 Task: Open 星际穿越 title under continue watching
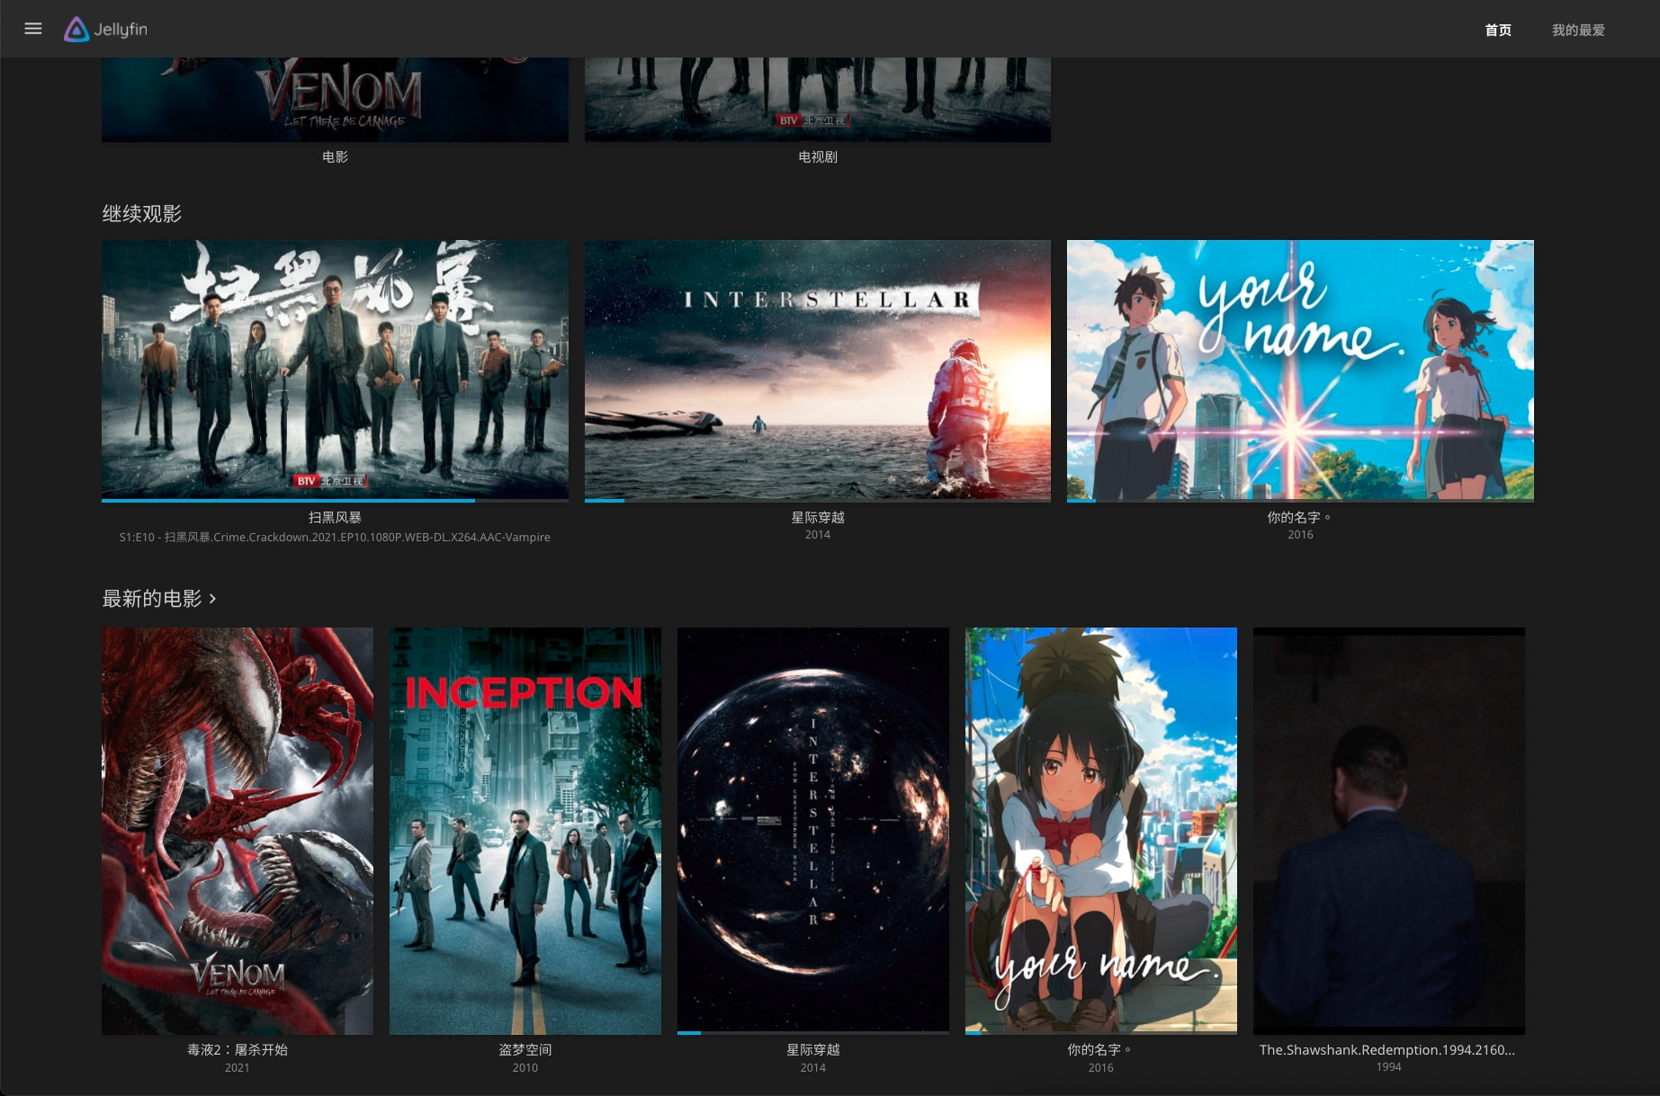point(817,517)
